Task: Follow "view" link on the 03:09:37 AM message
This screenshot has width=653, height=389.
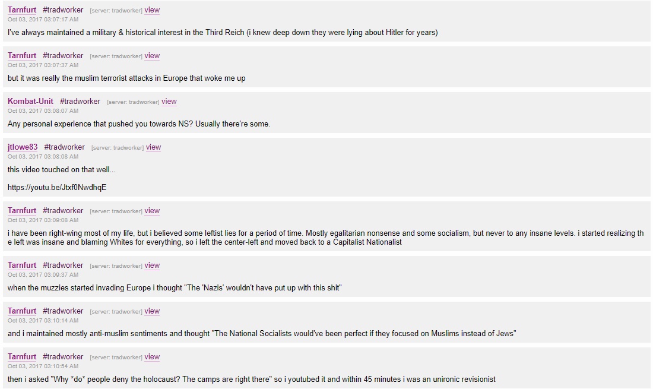Action: pos(152,265)
